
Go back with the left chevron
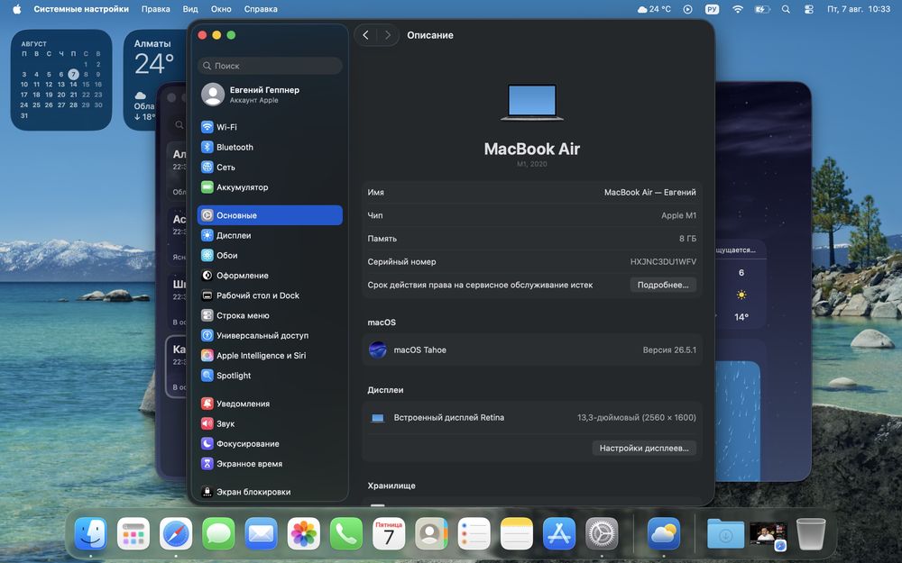tap(365, 35)
